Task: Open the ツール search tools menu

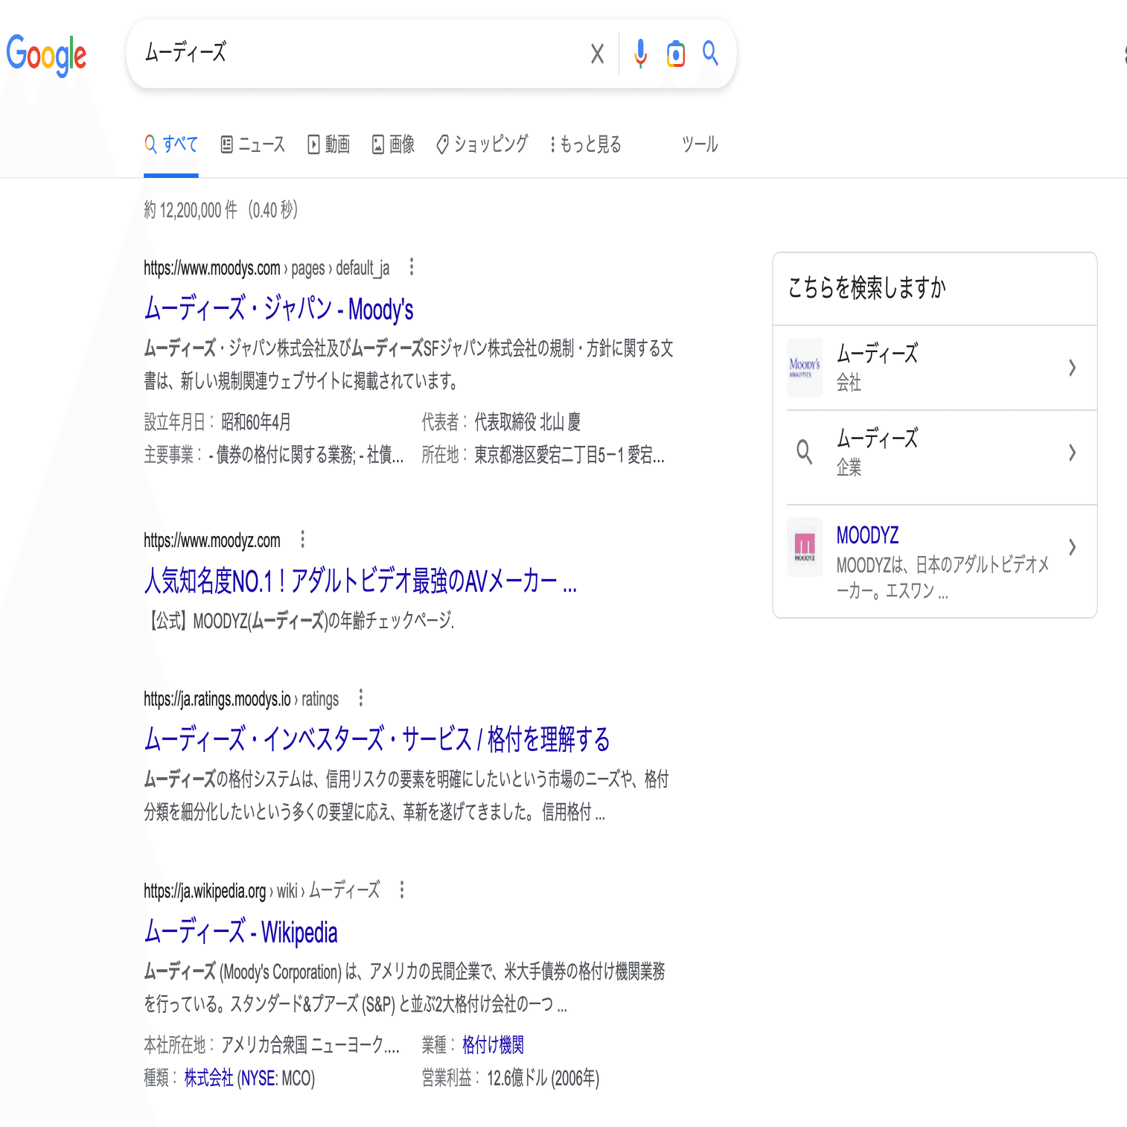Action: click(699, 144)
